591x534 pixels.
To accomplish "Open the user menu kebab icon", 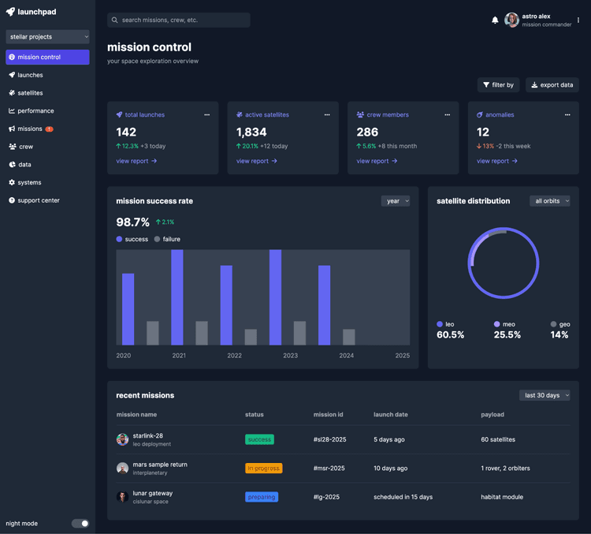I will (578, 21).
